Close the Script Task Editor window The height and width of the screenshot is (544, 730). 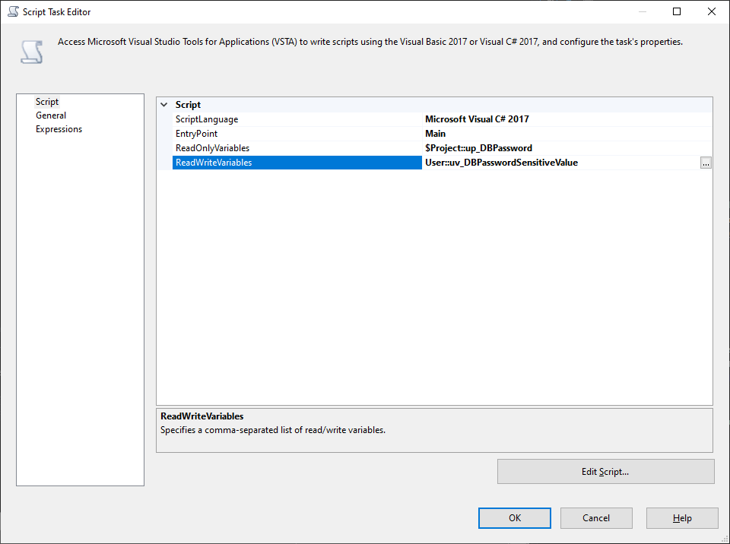click(712, 11)
